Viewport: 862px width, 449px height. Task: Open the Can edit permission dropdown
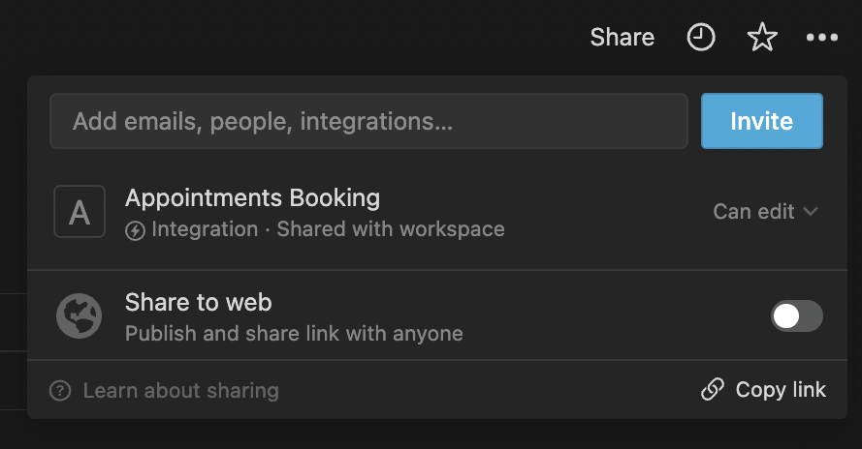click(x=765, y=211)
